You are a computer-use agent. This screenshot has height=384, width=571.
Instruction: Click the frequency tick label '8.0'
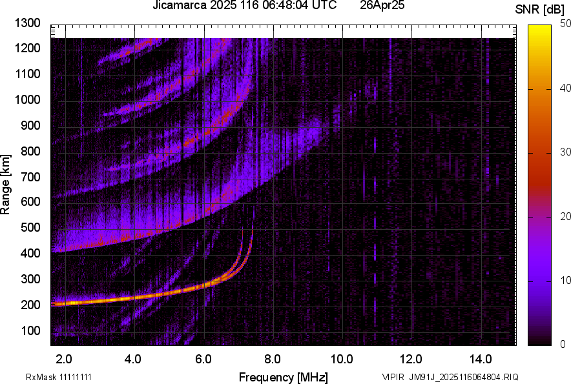(273, 359)
